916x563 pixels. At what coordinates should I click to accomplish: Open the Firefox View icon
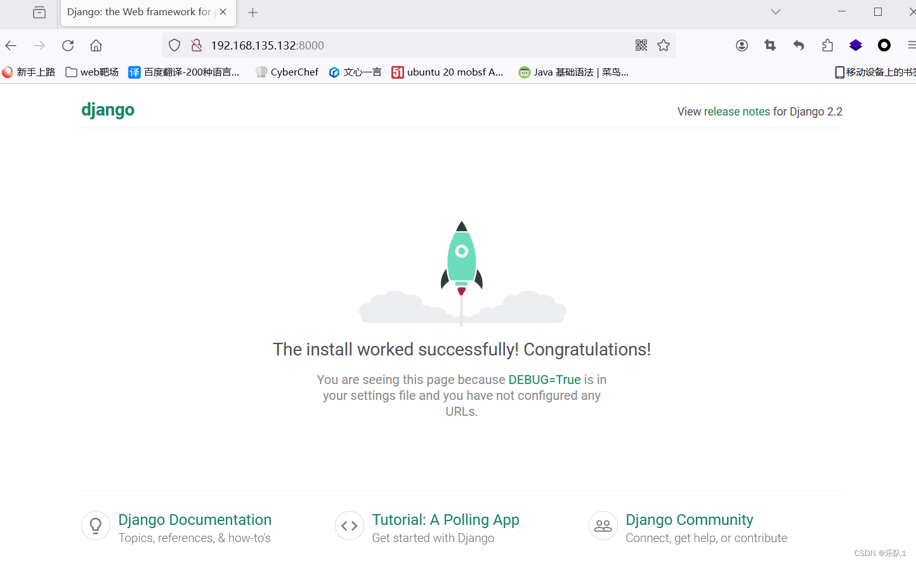point(39,12)
